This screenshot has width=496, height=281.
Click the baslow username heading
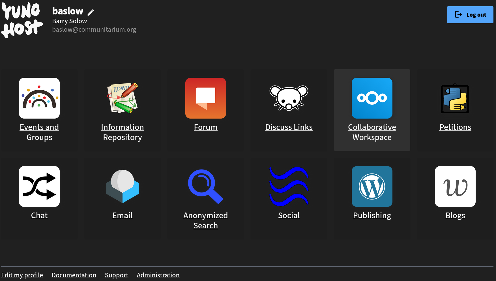click(68, 11)
